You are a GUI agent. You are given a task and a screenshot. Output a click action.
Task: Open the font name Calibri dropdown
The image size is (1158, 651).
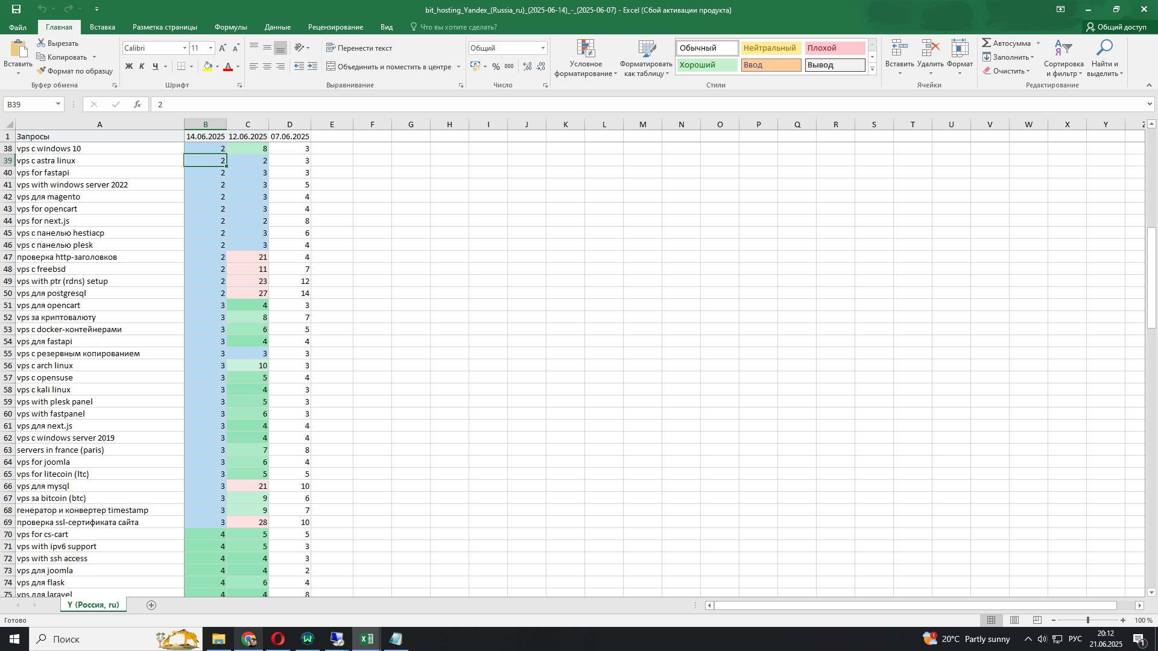tap(185, 48)
